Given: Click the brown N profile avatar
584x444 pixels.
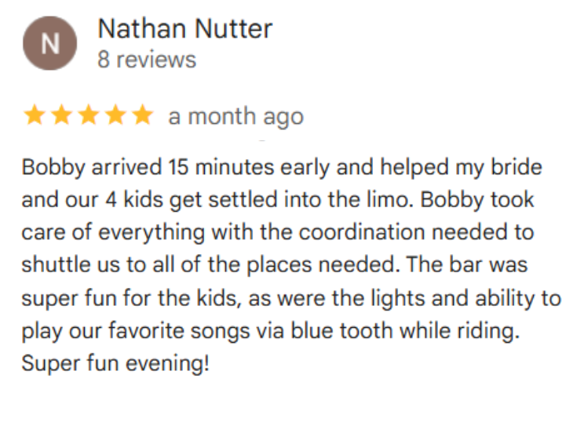Looking at the screenshot, I should 50,44.
